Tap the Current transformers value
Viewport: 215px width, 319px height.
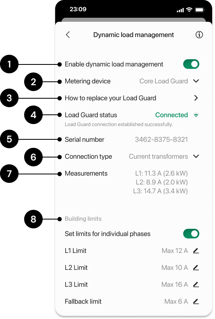click(158, 156)
